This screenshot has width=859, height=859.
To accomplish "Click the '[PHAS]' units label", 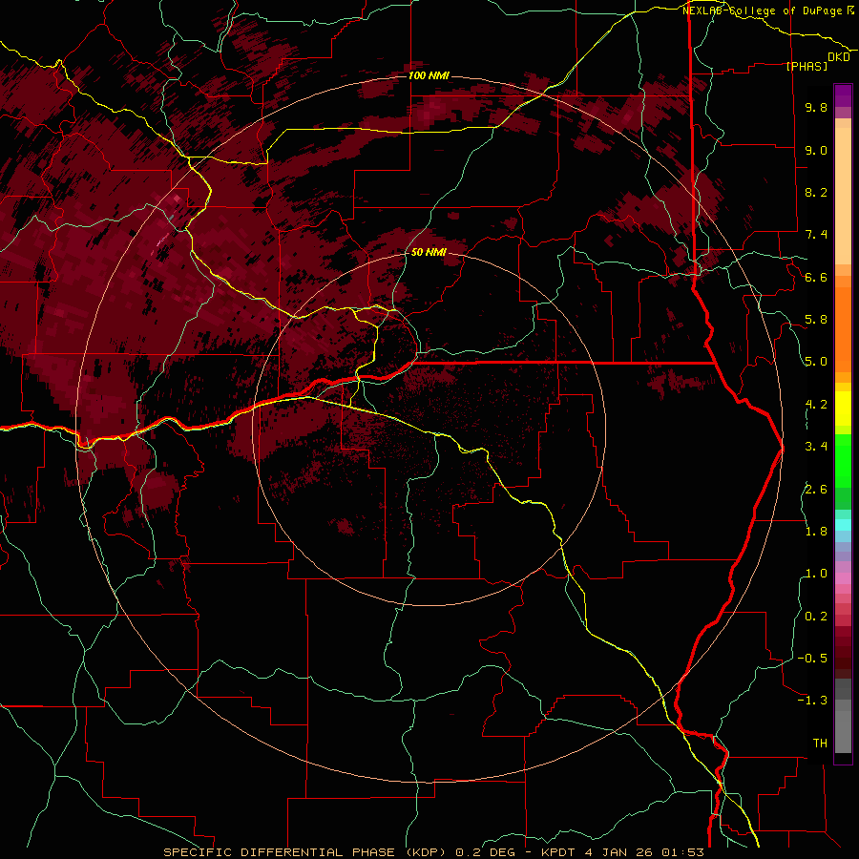I will pos(807,67).
